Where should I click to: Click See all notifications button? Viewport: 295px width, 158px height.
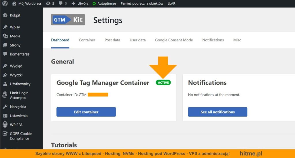[218, 112]
